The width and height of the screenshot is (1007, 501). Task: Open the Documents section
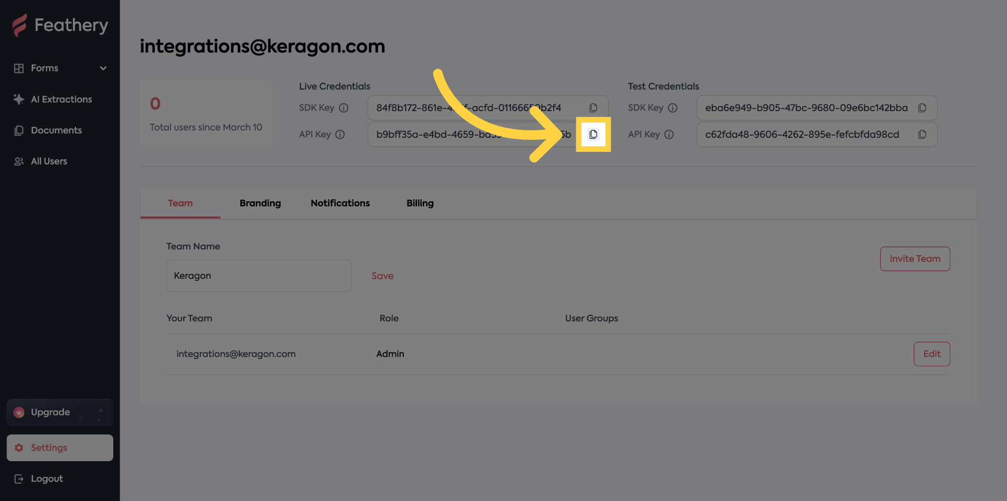[56, 130]
